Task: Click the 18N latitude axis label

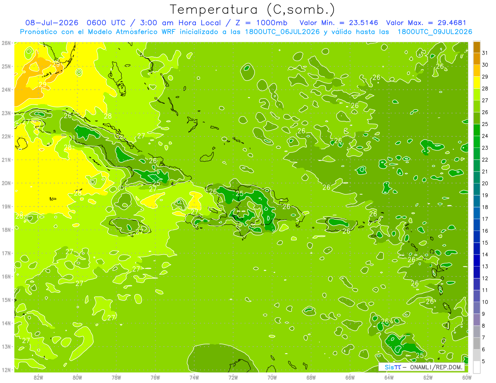Action: click(x=6, y=230)
